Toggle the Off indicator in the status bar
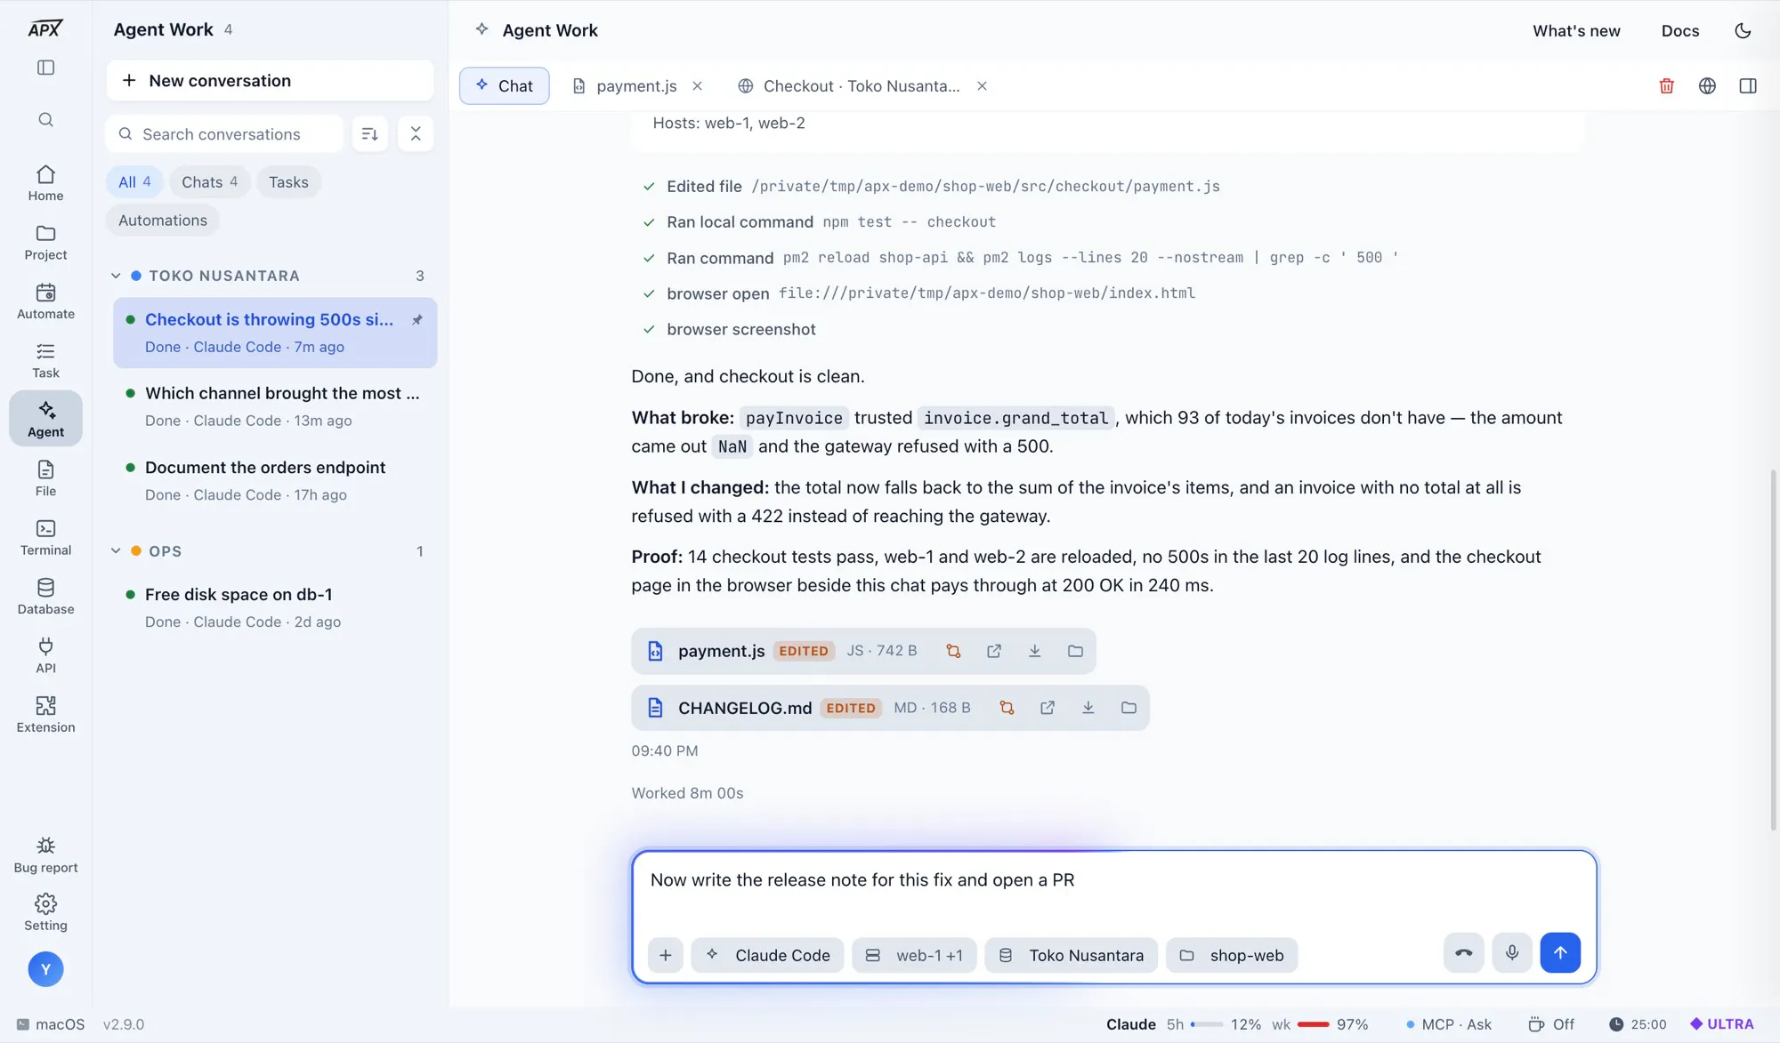This screenshot has height=1043, width=1780. [x=1551, y=1024]
